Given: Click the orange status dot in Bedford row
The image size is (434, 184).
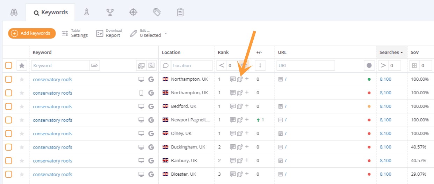Looking at the screenshot, I should tap(369, 106).
